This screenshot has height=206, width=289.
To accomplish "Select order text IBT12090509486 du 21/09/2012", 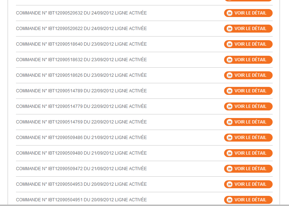I will 81,138.
